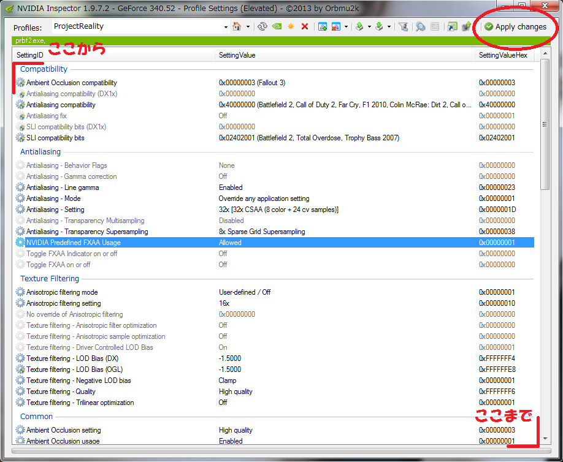Select the Texture filtering - Quality row
This screenshot has height=462, width=563.
[61, 392]
